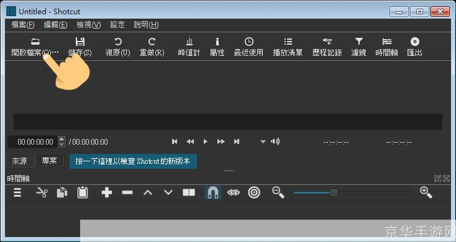
Task: Open the 檢視(V) menu
Action: coord(88,25)
